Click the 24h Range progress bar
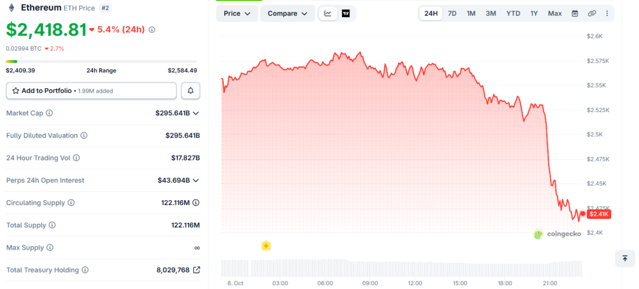The height and width of the screenshot is (289, 639). click(101, 62)
